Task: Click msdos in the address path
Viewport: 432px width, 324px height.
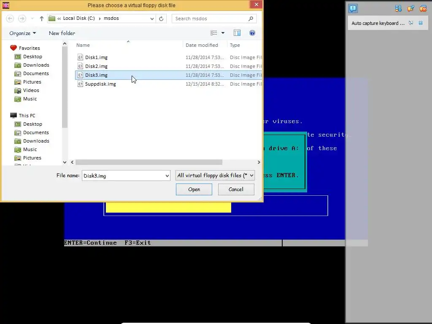Action: (111, 18)
